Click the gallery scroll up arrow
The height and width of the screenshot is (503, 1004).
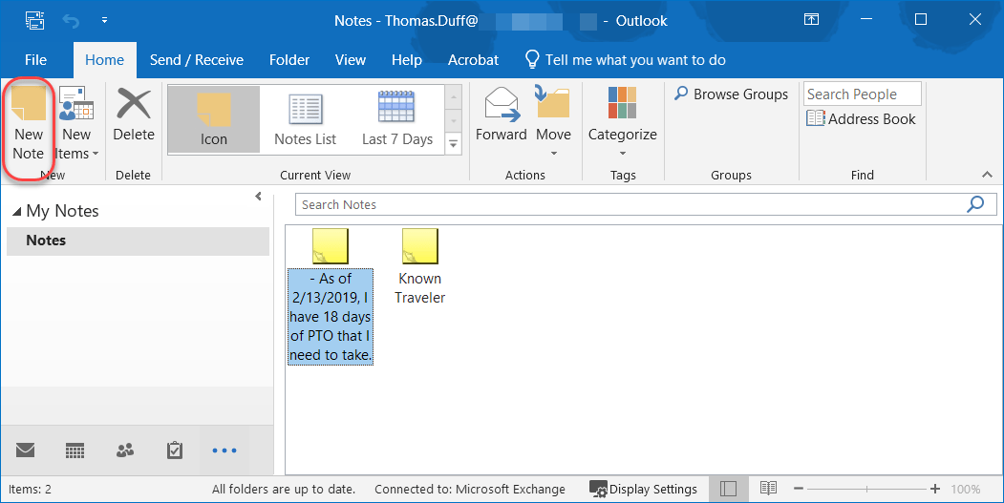(454, 97)
